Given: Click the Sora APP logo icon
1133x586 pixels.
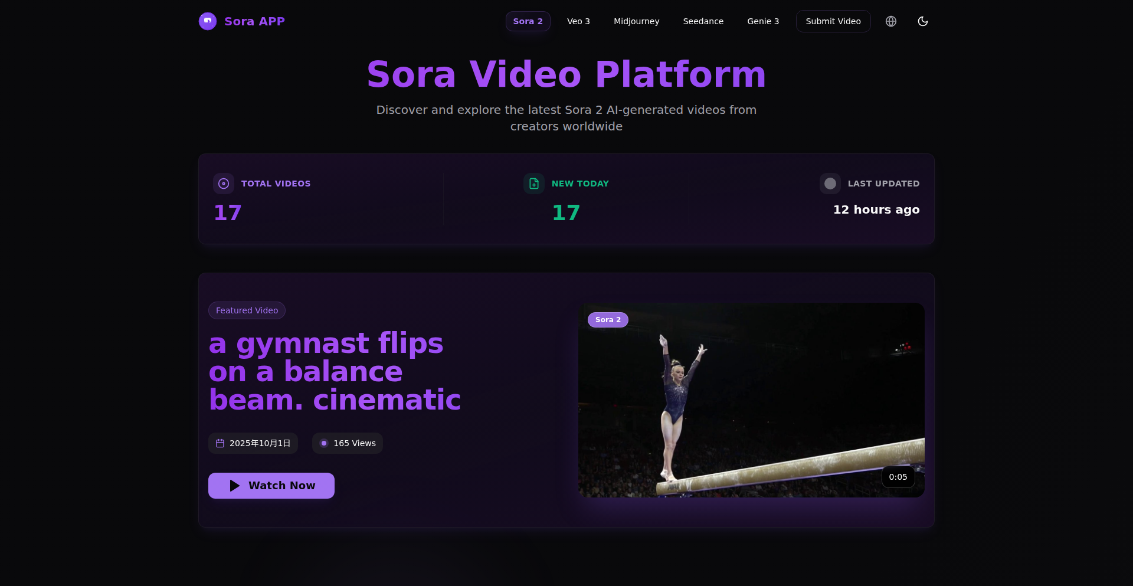Looking at the screenshot, I should pos(208,21).
